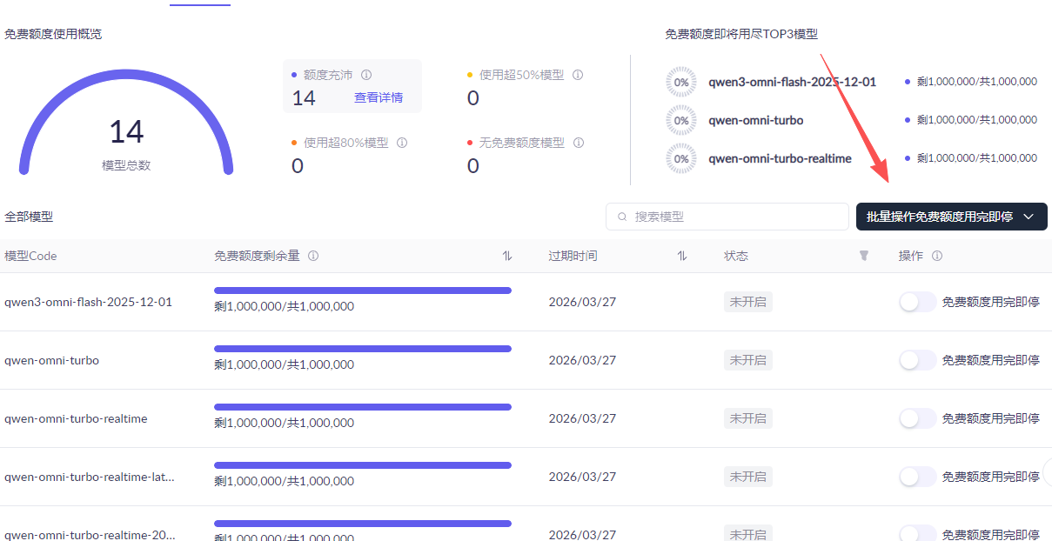
Task: Turn on switch for qwen-omni-turbo-realtime row
Action: tap(917, 418)
